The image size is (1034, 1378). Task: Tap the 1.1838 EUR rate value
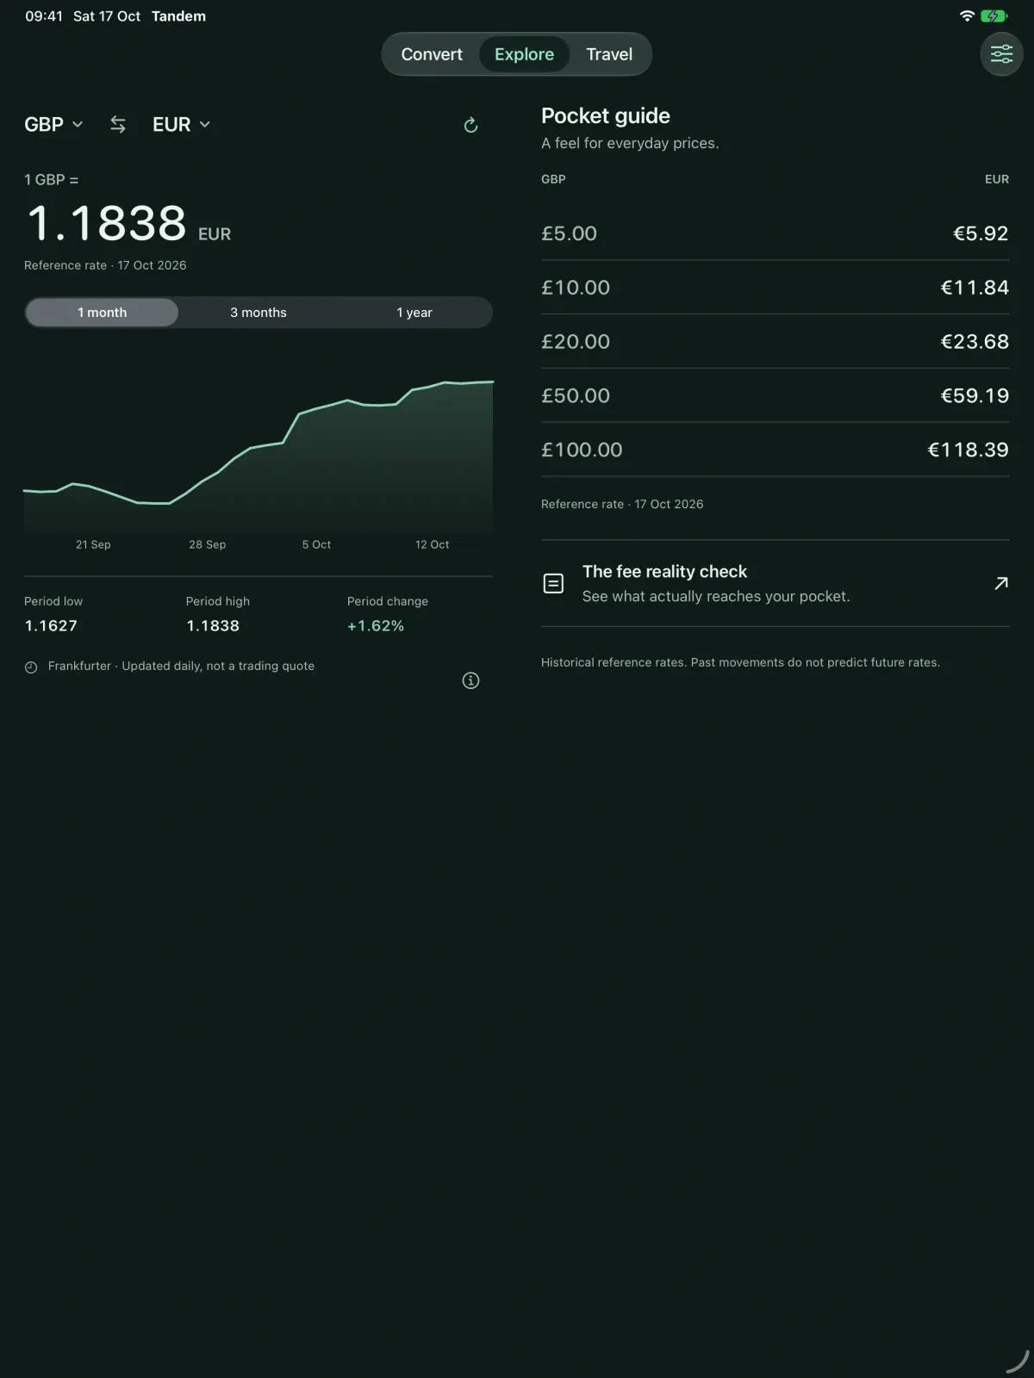point(129,224)
